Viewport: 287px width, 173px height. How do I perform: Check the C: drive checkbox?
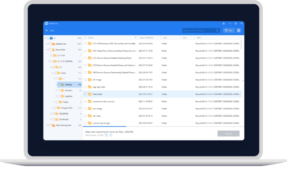click(48, 38)
